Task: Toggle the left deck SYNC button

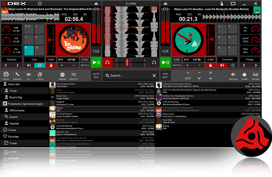Action: click(85, 60)
